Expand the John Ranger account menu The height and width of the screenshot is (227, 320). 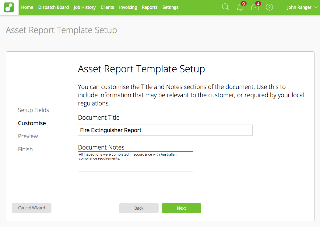click(x=299, y=7)
